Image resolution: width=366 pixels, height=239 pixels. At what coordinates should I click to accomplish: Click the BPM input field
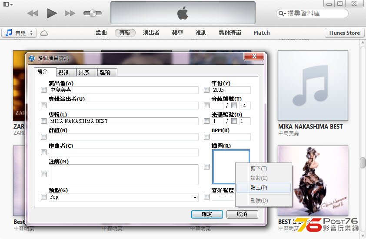(x=231, y=137)
